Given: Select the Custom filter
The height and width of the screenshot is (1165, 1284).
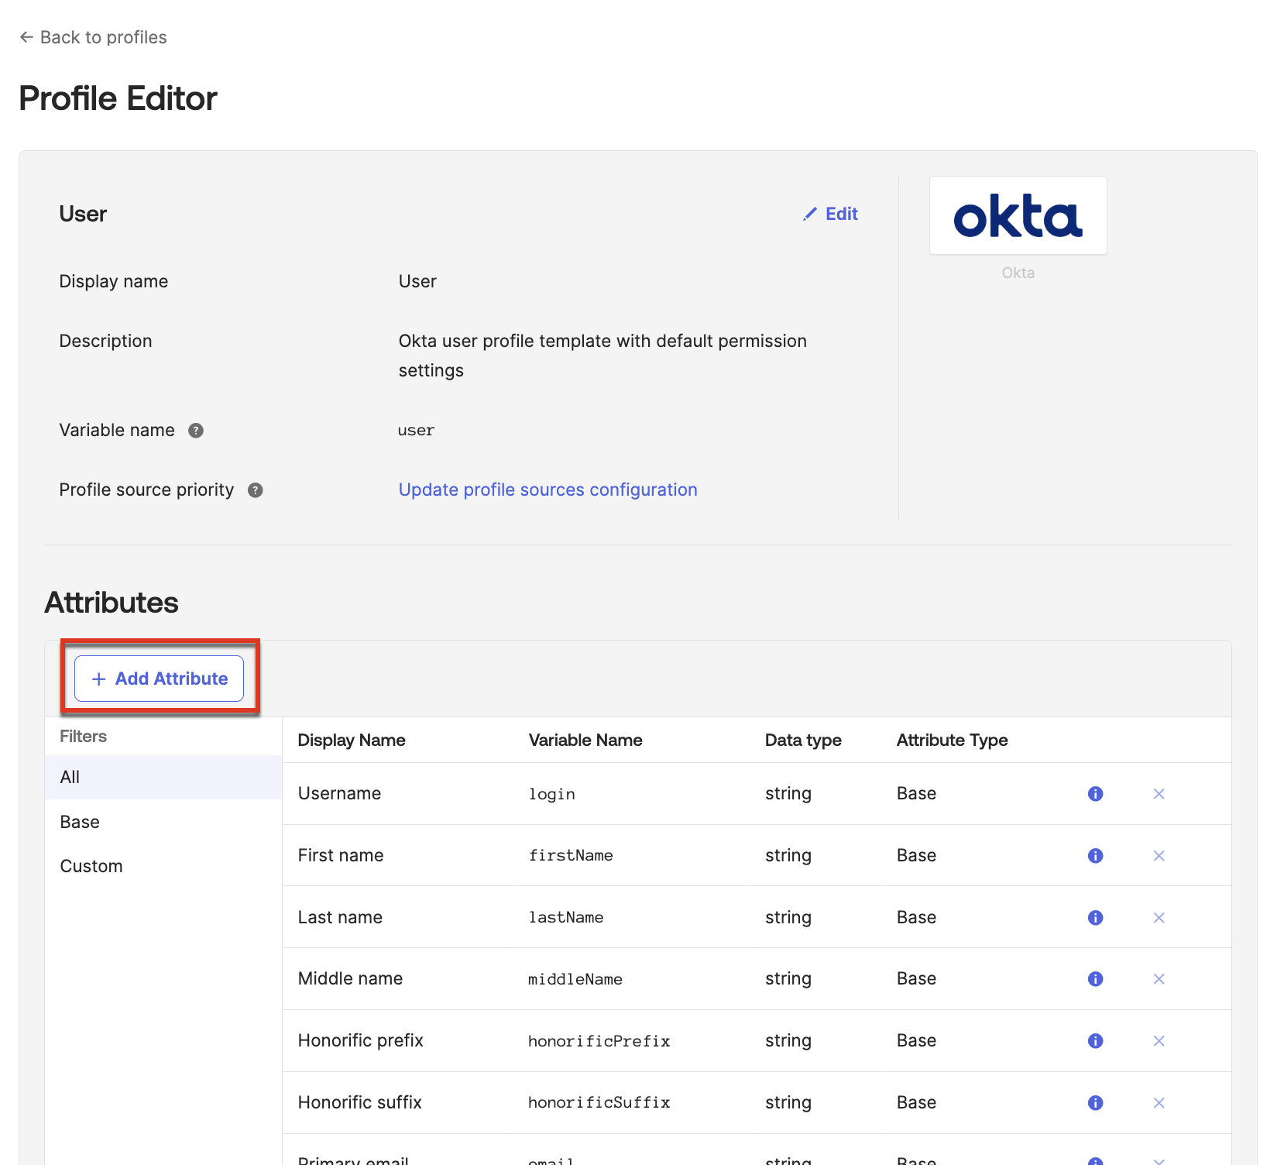Looking at the screenshot, I should pos(91,865).
